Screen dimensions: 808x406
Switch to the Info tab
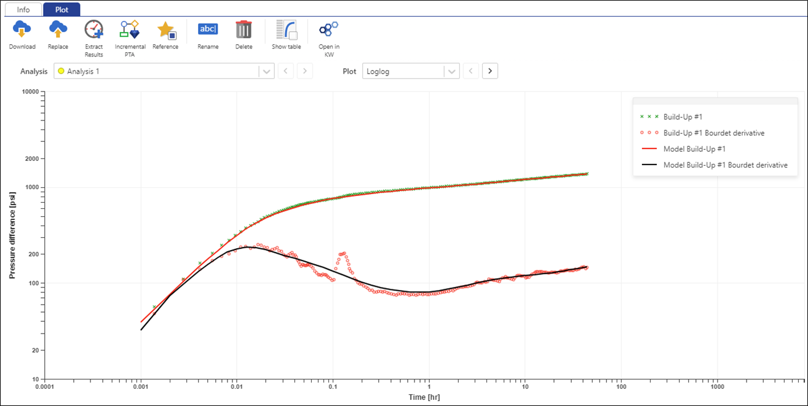pos(23,10)
